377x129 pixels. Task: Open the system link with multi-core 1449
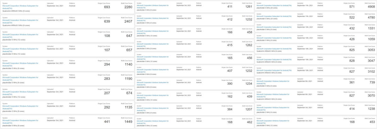pyautogui.click(x=20, y=121)
